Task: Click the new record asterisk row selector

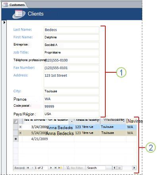Action: coord(16,139)
